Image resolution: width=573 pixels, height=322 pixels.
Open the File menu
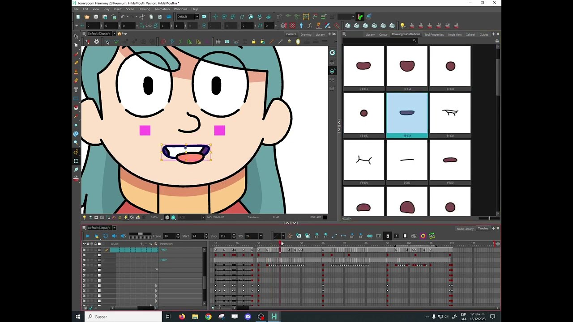pos(76,9)
